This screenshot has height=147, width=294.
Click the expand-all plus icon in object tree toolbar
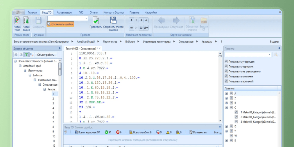[x=16, y=55]
